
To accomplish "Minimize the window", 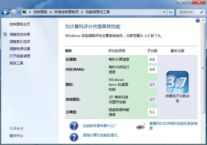I will [x=180, y=2].
